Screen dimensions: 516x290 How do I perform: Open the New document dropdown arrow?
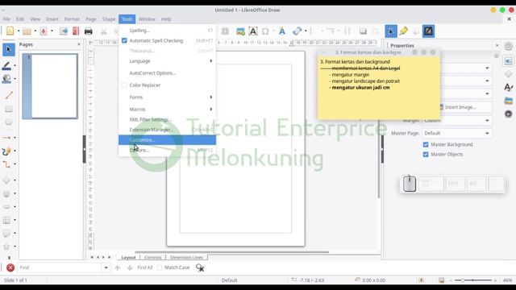pos(19,31)
